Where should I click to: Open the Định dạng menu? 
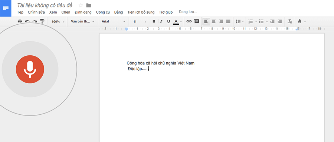point(83,12)
